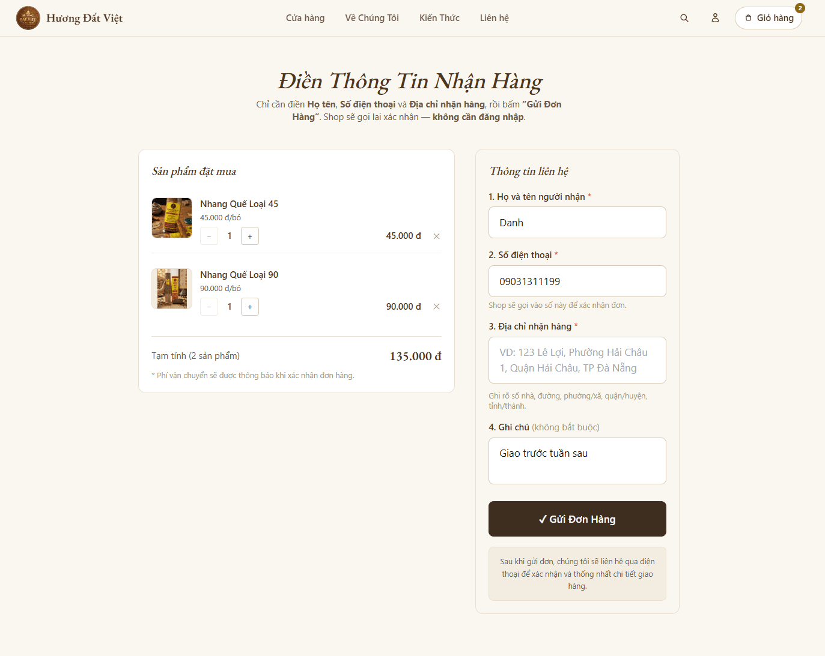This screenshot has width=825, height=656.
Task: Open the search magnifier icon
Action: [684, 18]
